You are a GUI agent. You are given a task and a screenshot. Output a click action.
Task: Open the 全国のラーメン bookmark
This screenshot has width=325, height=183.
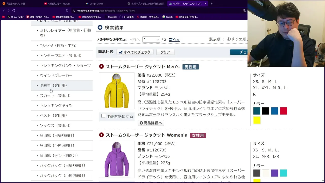coord(148,17)
